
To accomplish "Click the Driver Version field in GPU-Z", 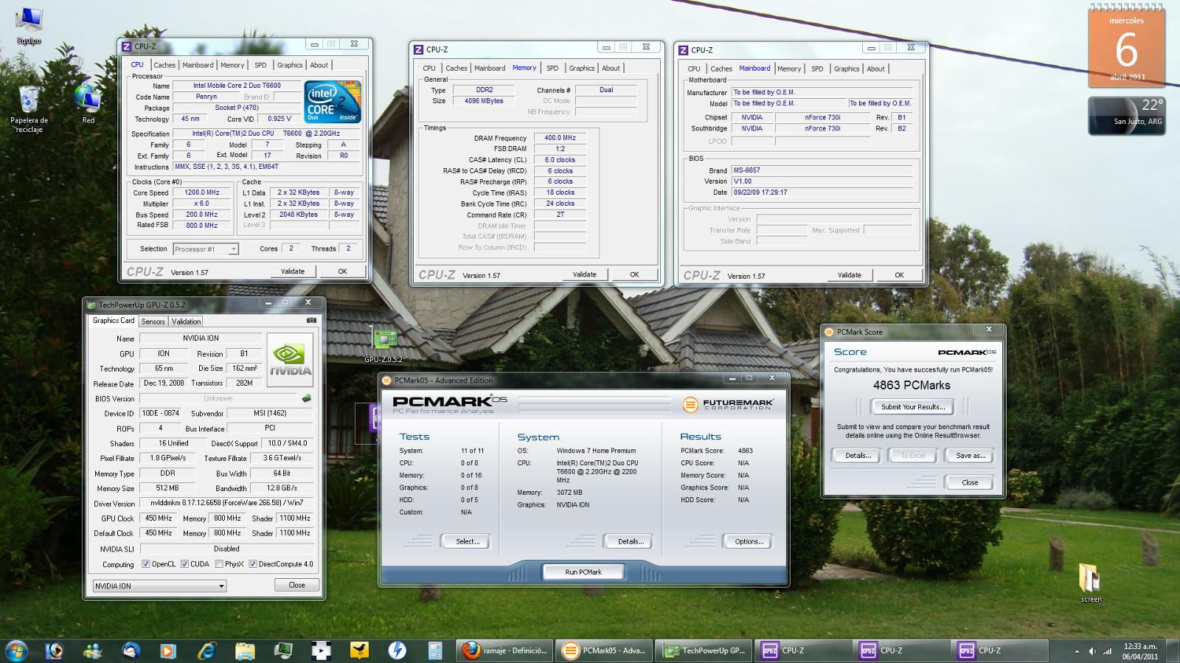I will click(x=227, y=503).
